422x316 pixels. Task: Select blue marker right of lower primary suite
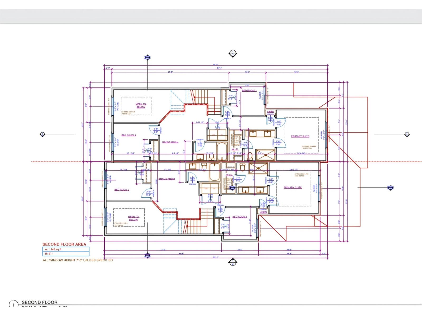(x=390, y=188)
